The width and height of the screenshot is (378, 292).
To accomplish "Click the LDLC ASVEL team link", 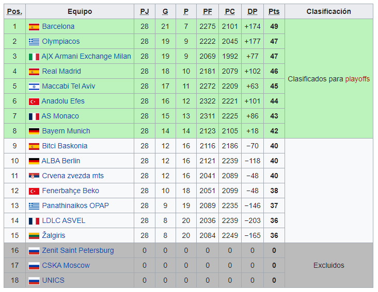I will point(64,221).
